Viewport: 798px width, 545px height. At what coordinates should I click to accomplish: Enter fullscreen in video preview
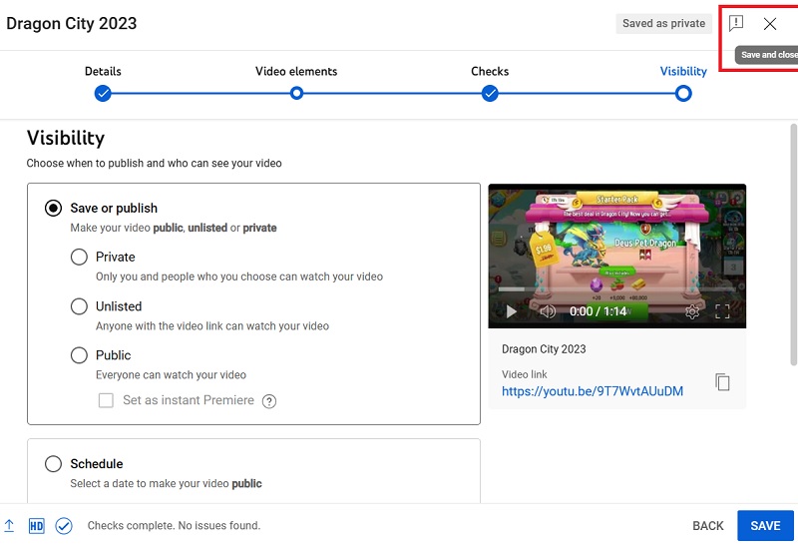click(x=722, y=311)
